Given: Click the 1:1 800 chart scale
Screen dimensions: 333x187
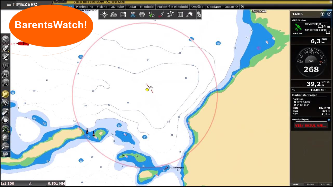Looking at the screenshot, I should (8, 184).
